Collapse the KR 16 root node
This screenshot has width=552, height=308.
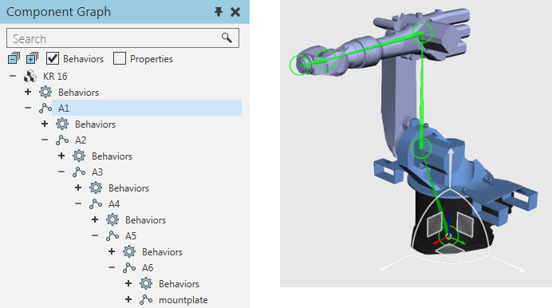coord(13,76)
